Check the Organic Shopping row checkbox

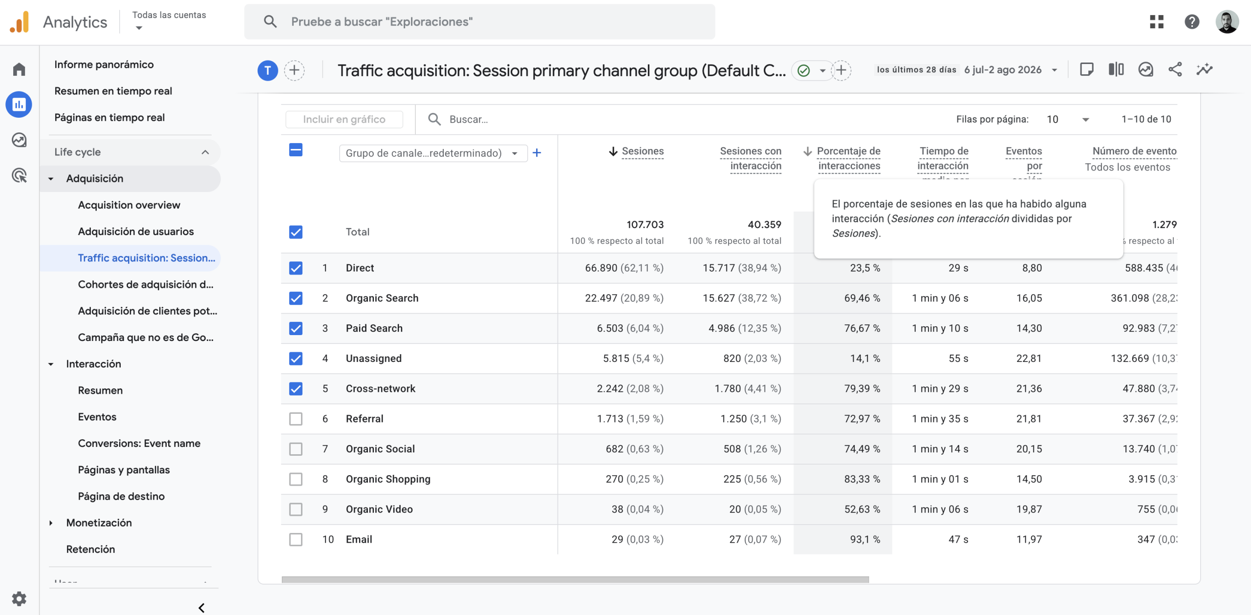296,479
